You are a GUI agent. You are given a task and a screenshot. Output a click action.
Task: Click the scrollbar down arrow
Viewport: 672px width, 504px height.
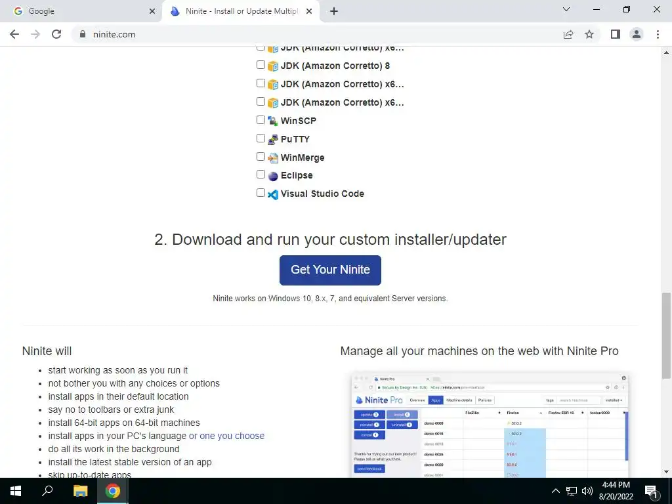666,472
